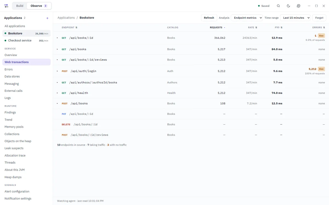Open Leak suspects page
Screen dimensions: 329x205
pos(26,148)
